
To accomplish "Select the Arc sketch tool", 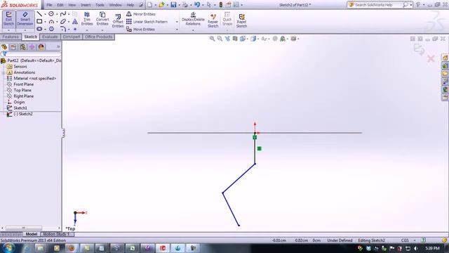I will pos(51,22).
